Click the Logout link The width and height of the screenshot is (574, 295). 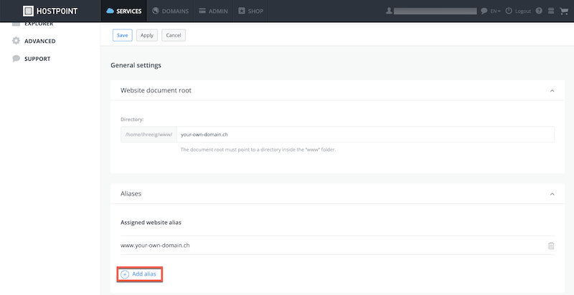[523, 11]
